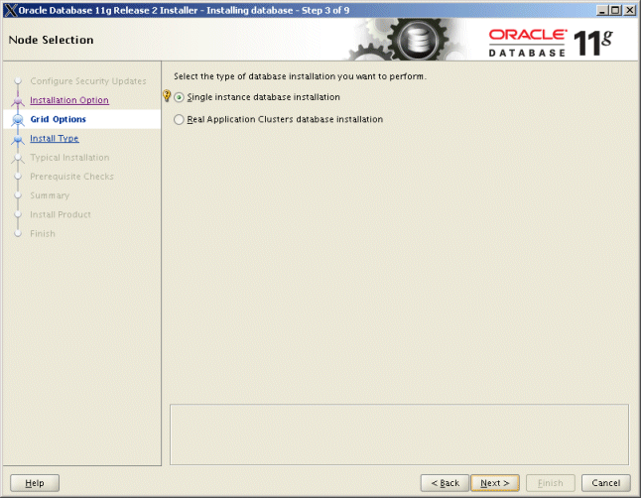
Task: Click the Typical Installation step marker icon
Action: pyautogui.click(x=18, y=158)
